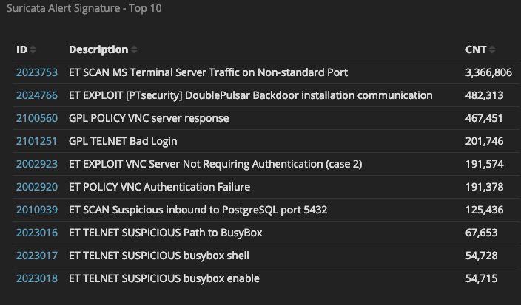This screenshot has width=521, height=305.
Task: Open signature ID 2023018 link
Action: pyautogui.click(x=37, y=278)
